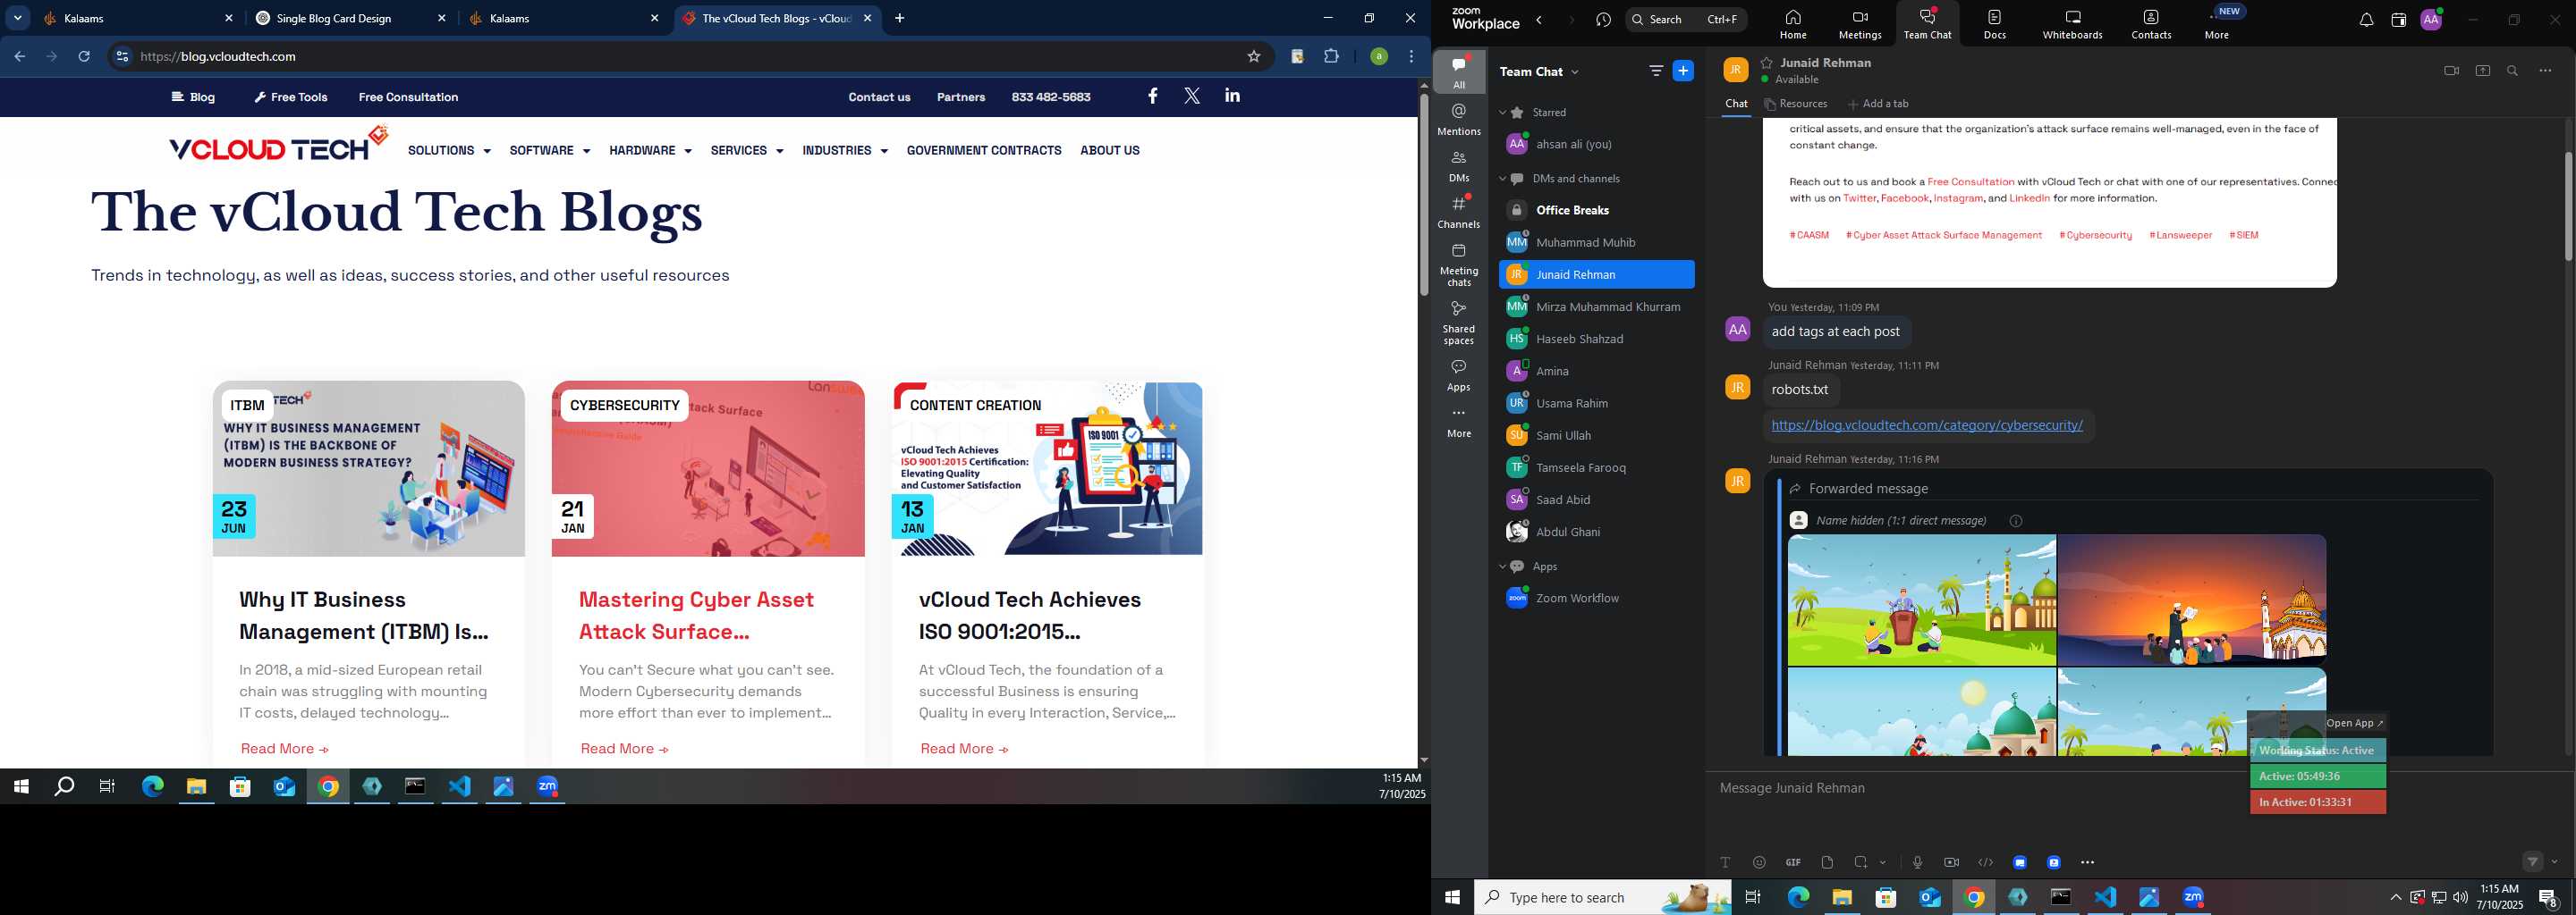The height and width of the screenshot is (915, 2576).
Task: Open the HARDWARE dropdown menu
Action: (650, 151)
